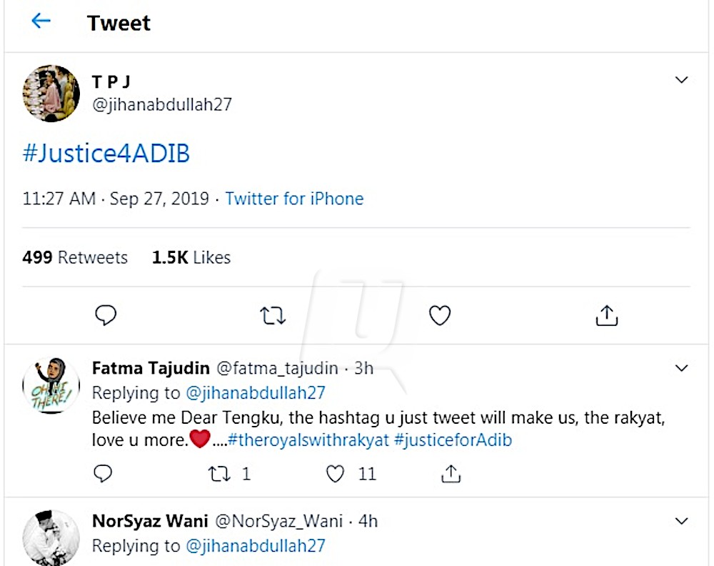View the 1.5K Likes list
Image resolution: width=714 pixels, height=566 pixels.
click(191, 257)
